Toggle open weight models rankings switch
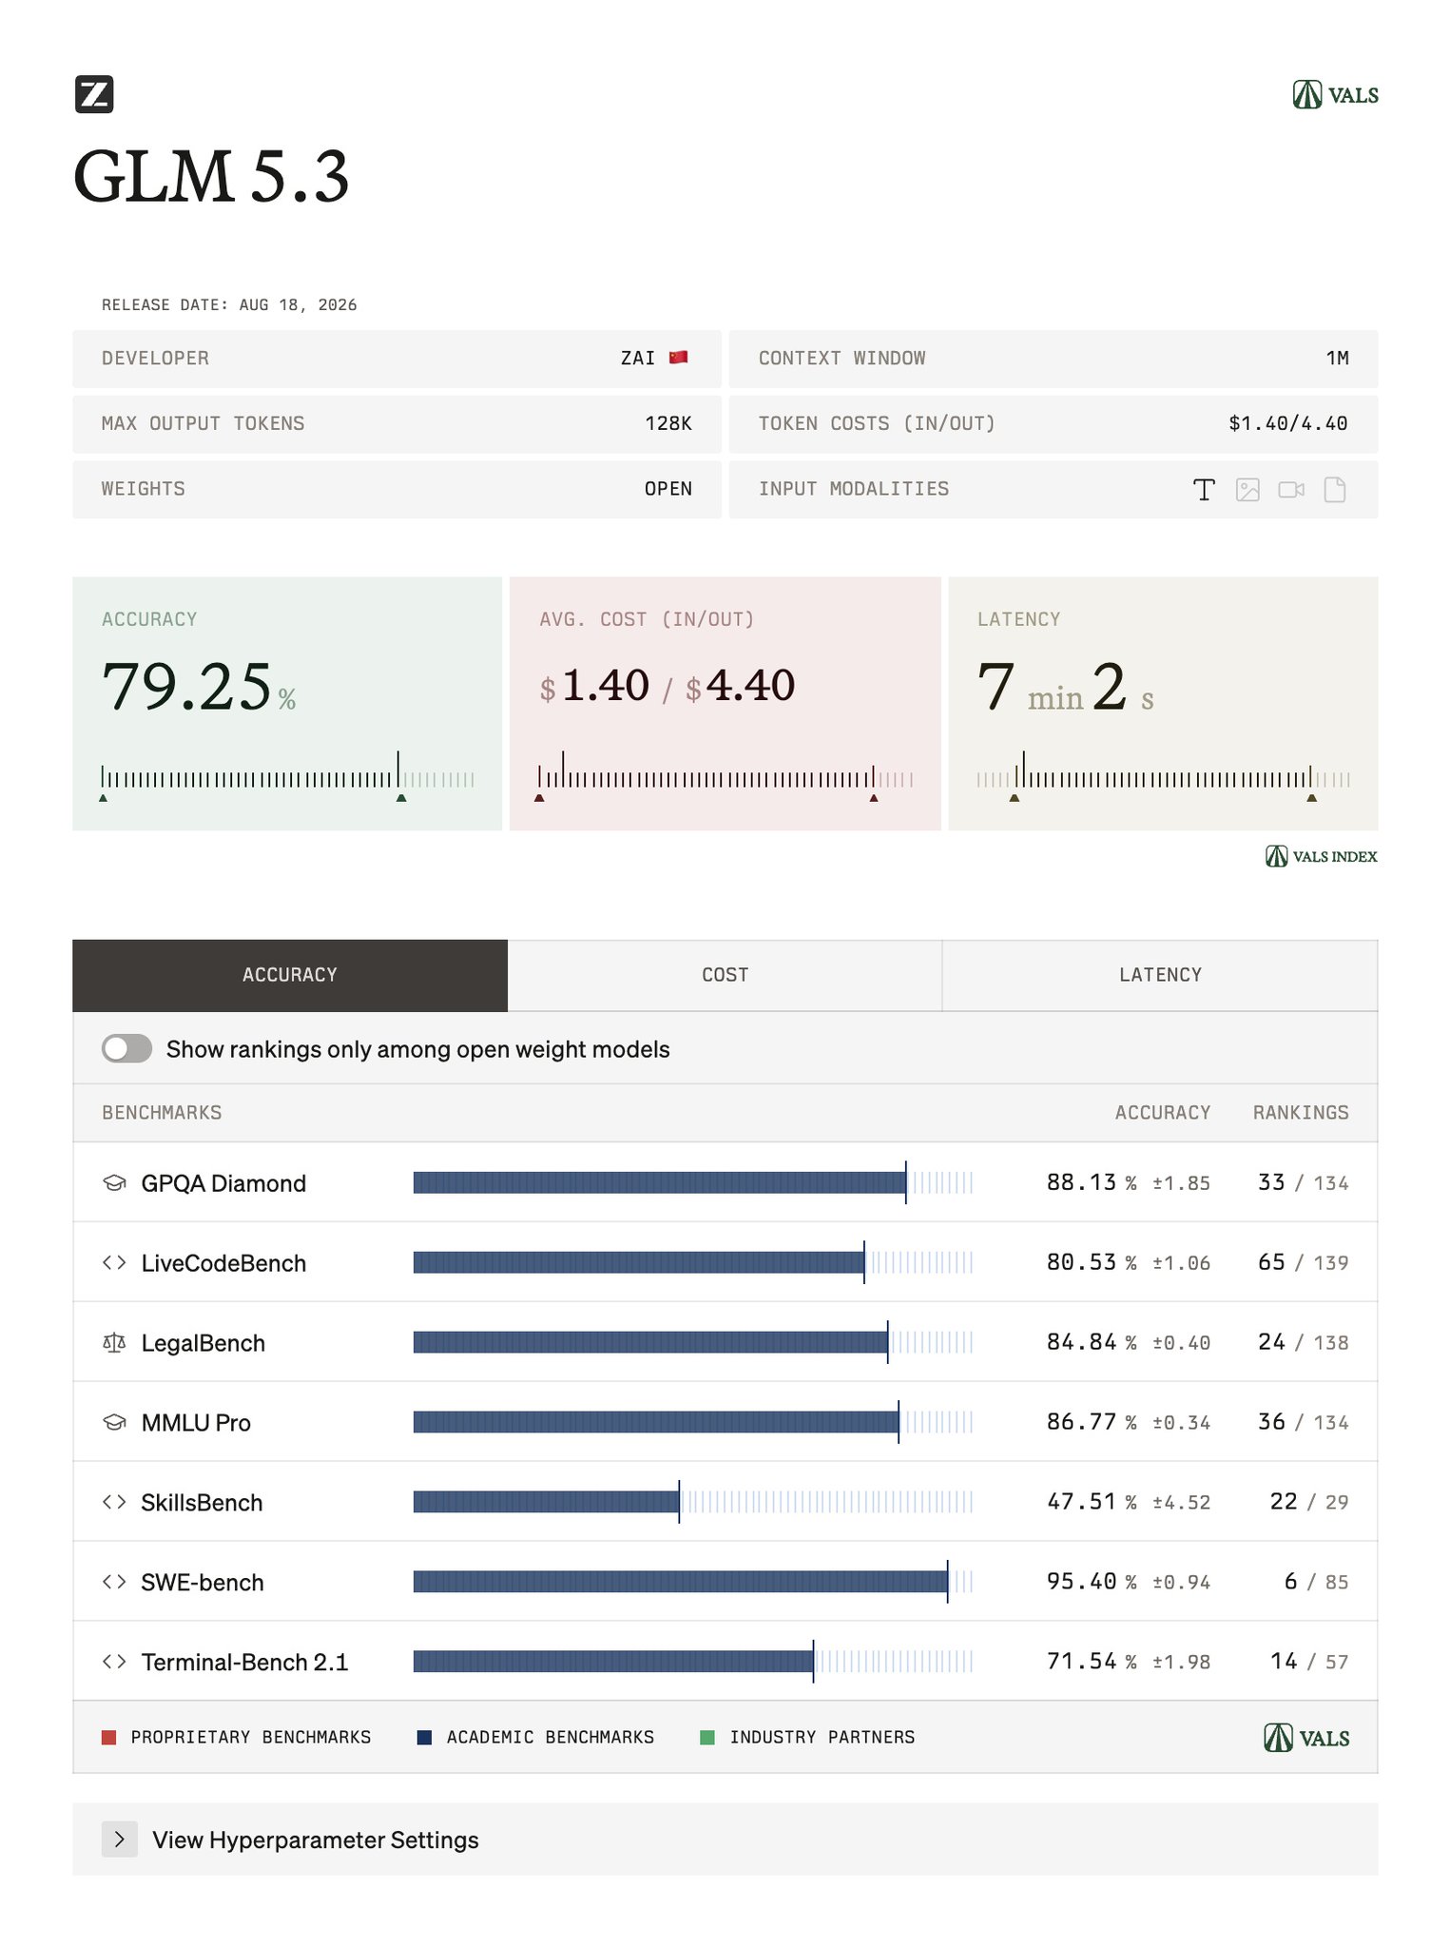 [126, 1049]
